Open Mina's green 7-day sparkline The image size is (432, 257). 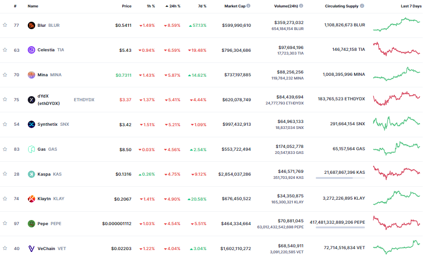pyautogui.click(x=397, y=74)
